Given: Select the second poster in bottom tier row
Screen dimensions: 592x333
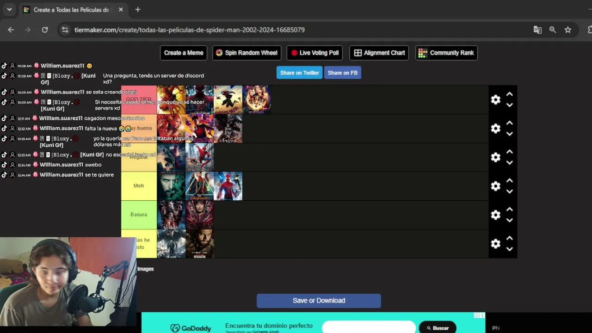Looking at the screenshot, I should coord(200,244).
